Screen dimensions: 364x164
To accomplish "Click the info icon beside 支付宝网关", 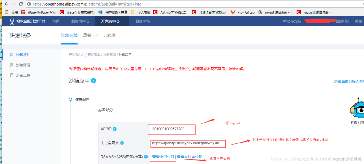I will 122,143.
